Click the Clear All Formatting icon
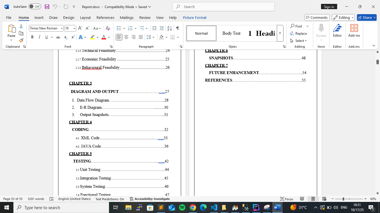The image size is (380, 213). [x=108, y=28]
